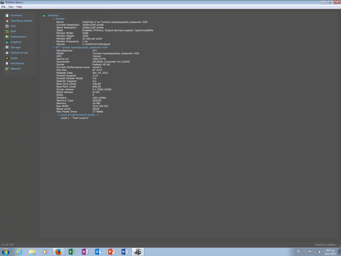Click the Release Date Apr 19, 2011
Image resolution: width=341 pixels, height=256 pixels.
click(x=100, y=73)
